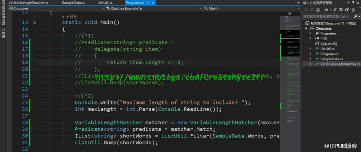Collapse the Main() method outlining box

tap(35, 22)
